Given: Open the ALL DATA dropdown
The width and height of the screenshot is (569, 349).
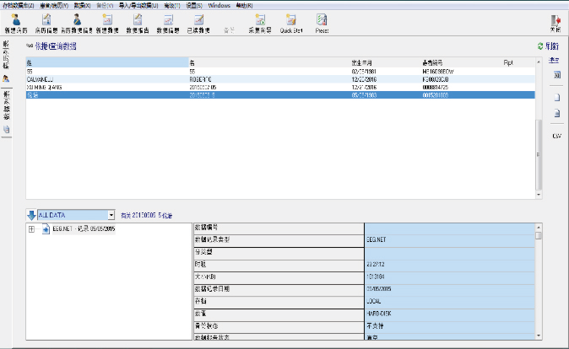Looking at the screenshot, I should pyautogui.click(x=76, y=215).
